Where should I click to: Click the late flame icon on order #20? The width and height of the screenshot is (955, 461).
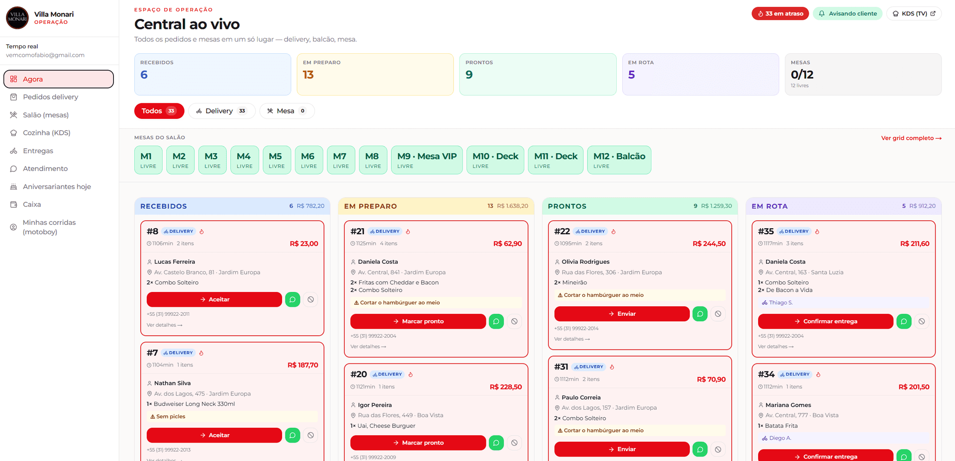click(410, 374)
